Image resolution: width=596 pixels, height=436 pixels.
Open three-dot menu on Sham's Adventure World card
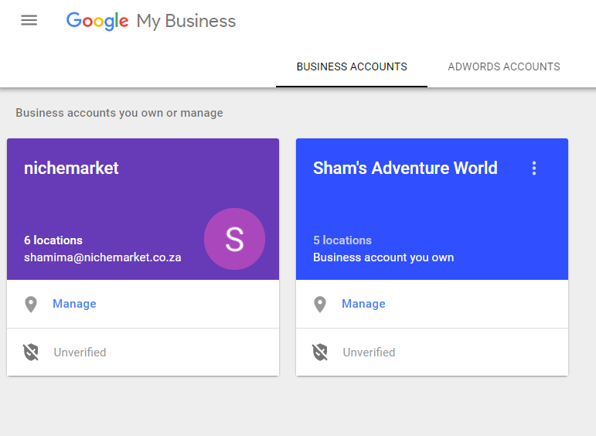coord(534,168)
